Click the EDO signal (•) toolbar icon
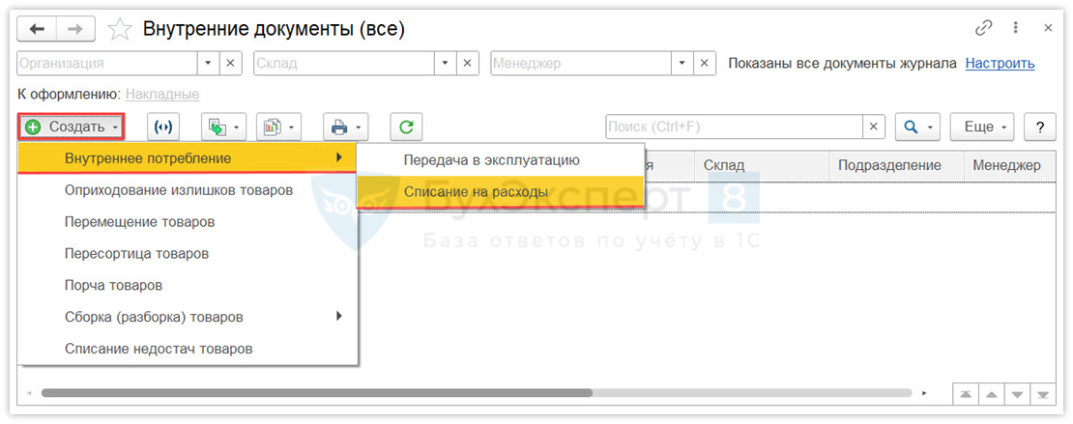Screen dimensions: 1073x424 (162, 127)
